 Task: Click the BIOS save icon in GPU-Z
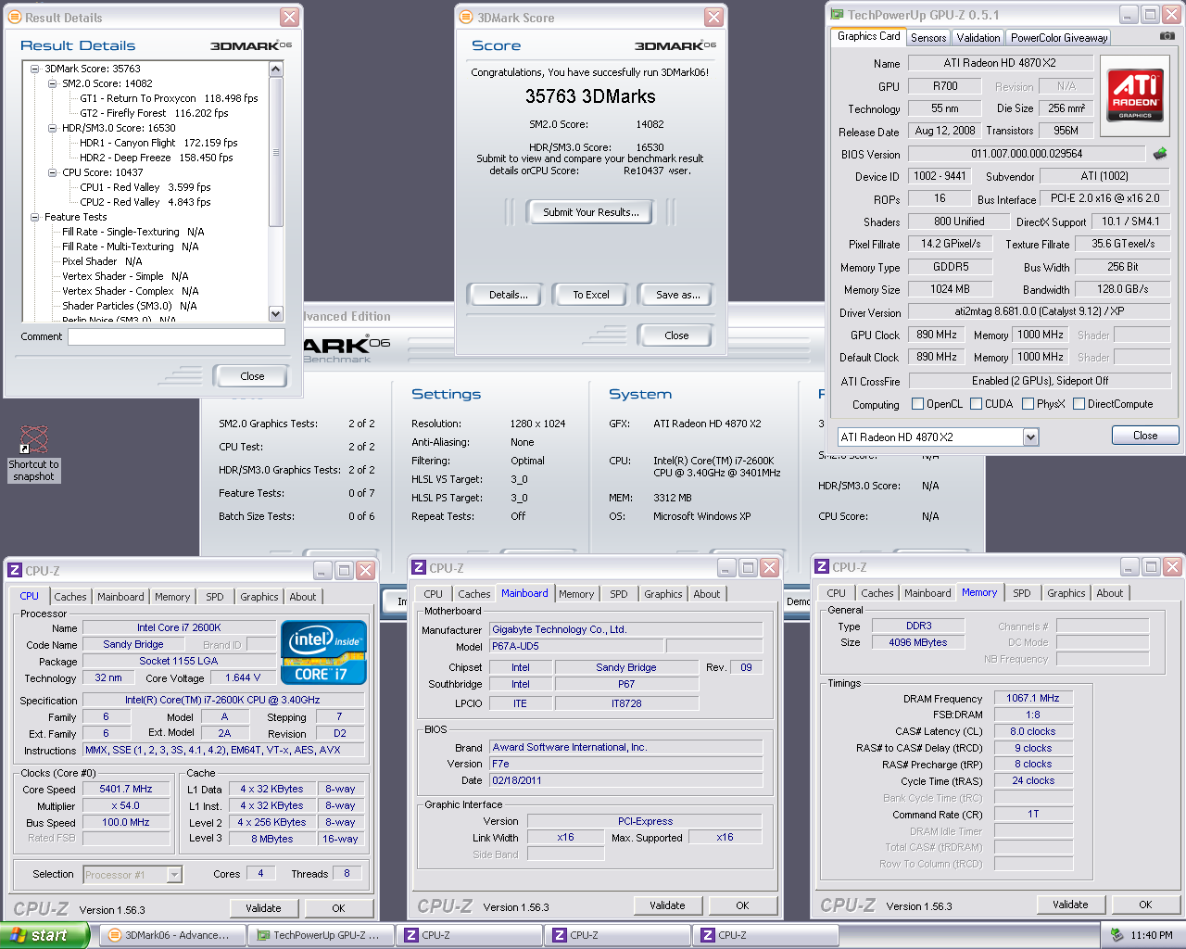click(x=1159, y=154)
